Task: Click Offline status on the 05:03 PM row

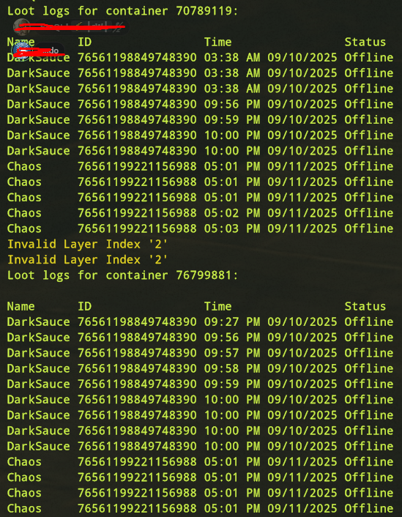Action: pos(369,228)
